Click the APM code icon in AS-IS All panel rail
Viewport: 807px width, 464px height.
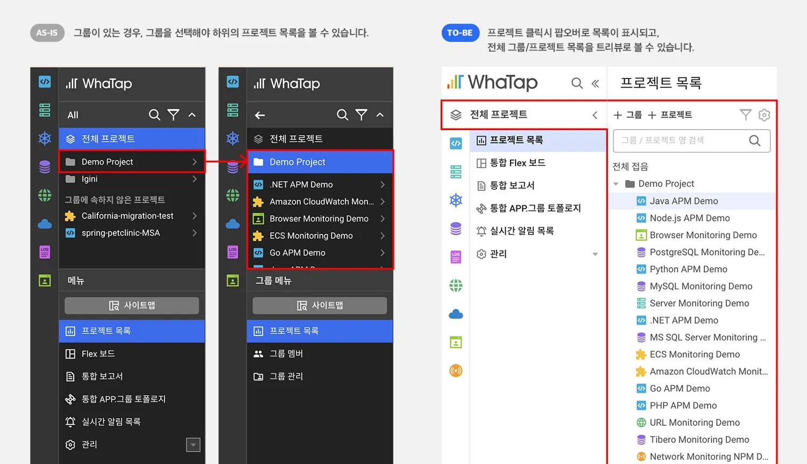[45, 82]
